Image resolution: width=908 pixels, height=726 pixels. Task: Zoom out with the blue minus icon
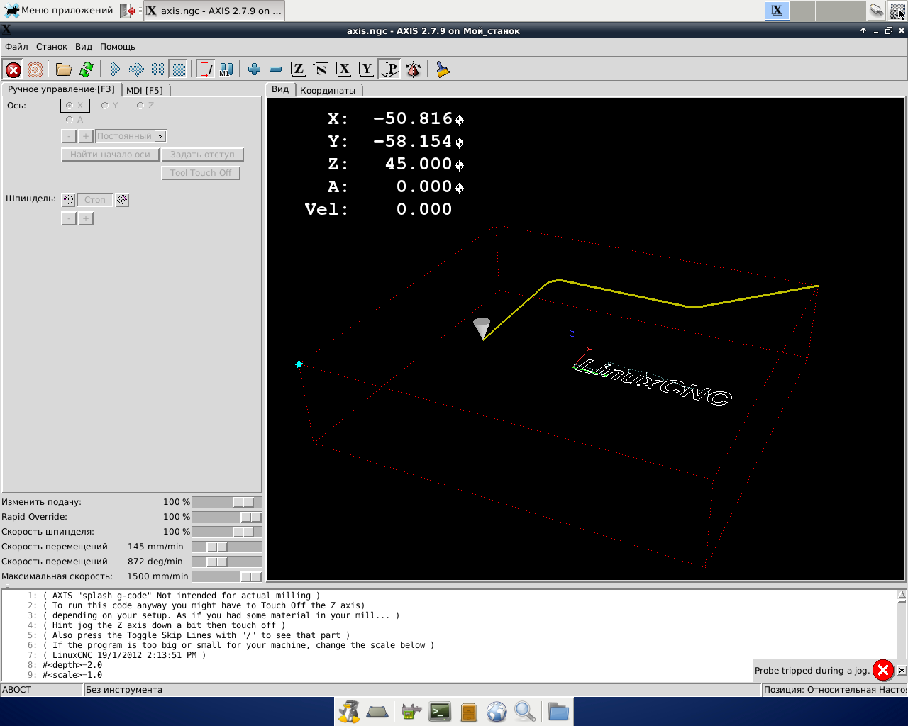coord(276,69)
